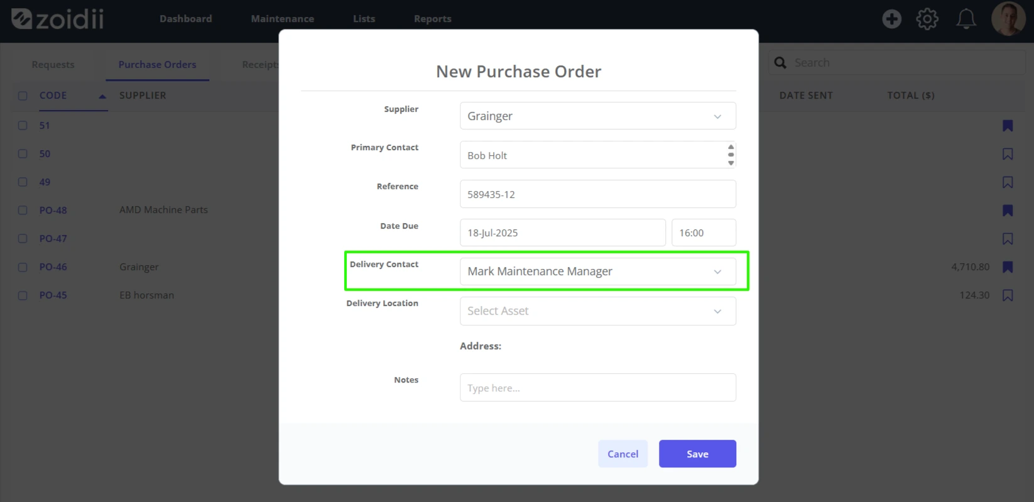Open order code 49 link
Viewport: 1034px width, 502px height.
click(45, 182)
